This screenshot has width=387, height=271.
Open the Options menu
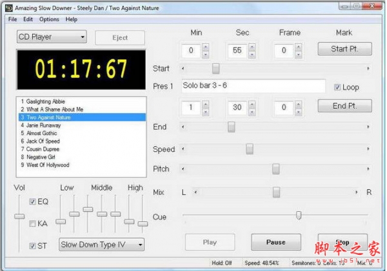pyautogui.click(x=49, y=19)
